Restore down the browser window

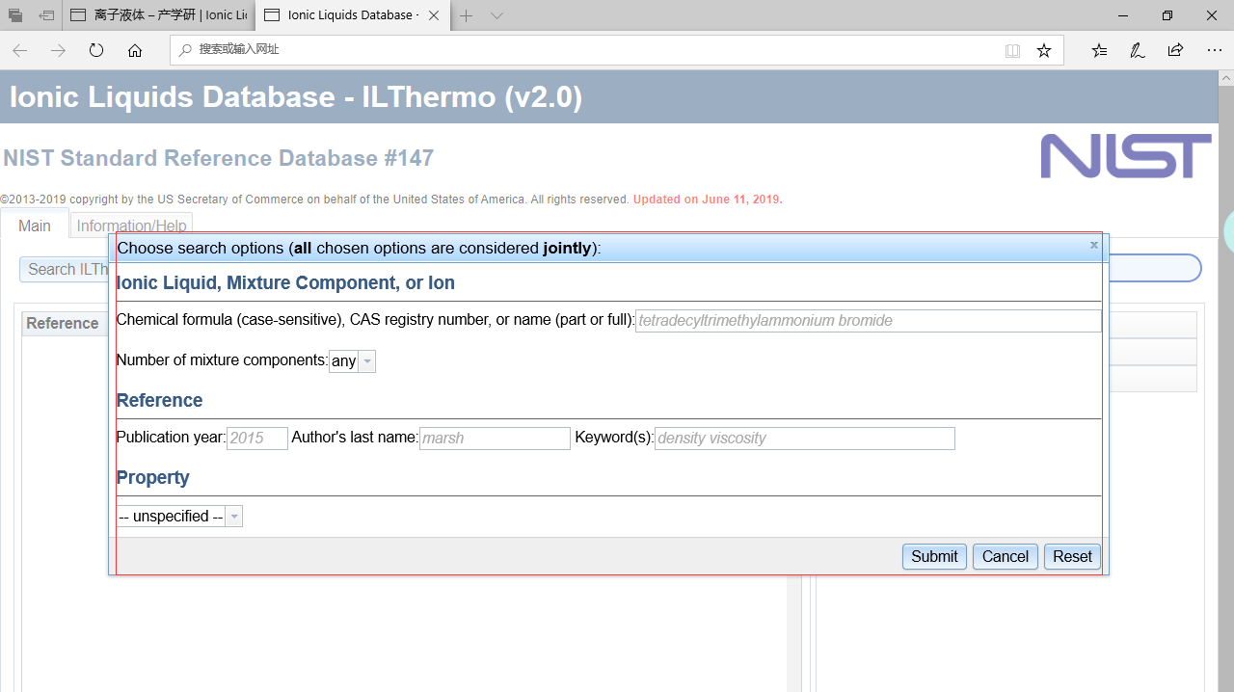pos(1167,15)
